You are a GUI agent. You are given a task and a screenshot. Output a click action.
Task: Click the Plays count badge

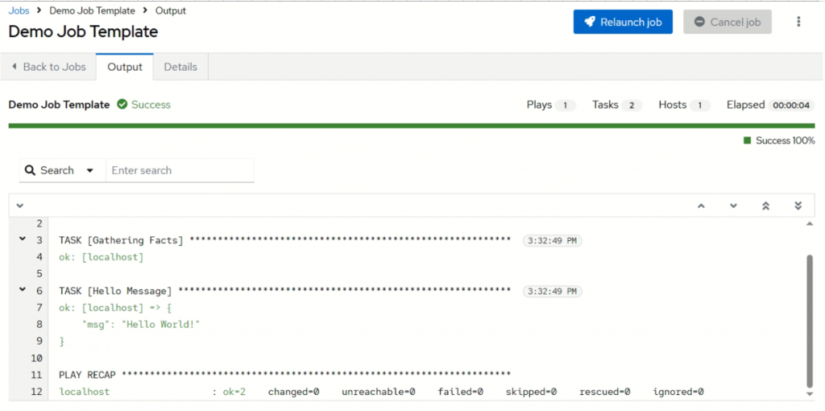point(566,106)
